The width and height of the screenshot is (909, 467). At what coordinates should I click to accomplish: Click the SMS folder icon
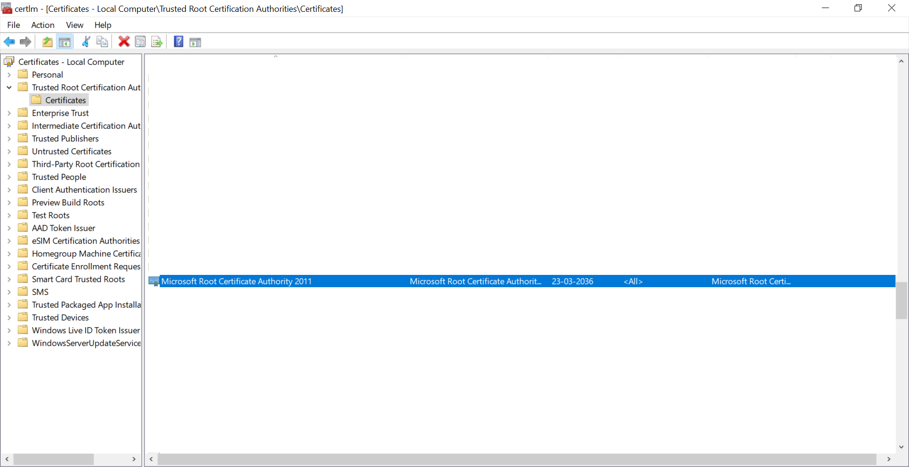click(x=23, y=291)
